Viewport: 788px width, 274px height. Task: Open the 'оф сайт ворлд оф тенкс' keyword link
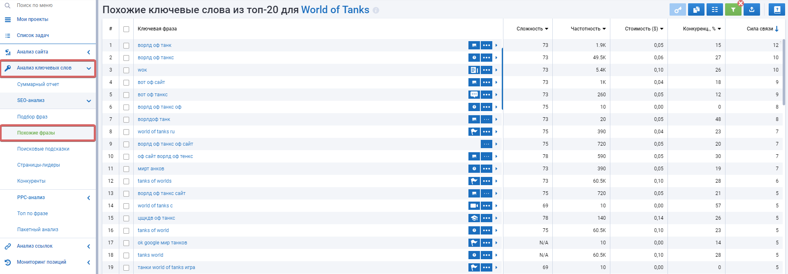coord(165,156)
